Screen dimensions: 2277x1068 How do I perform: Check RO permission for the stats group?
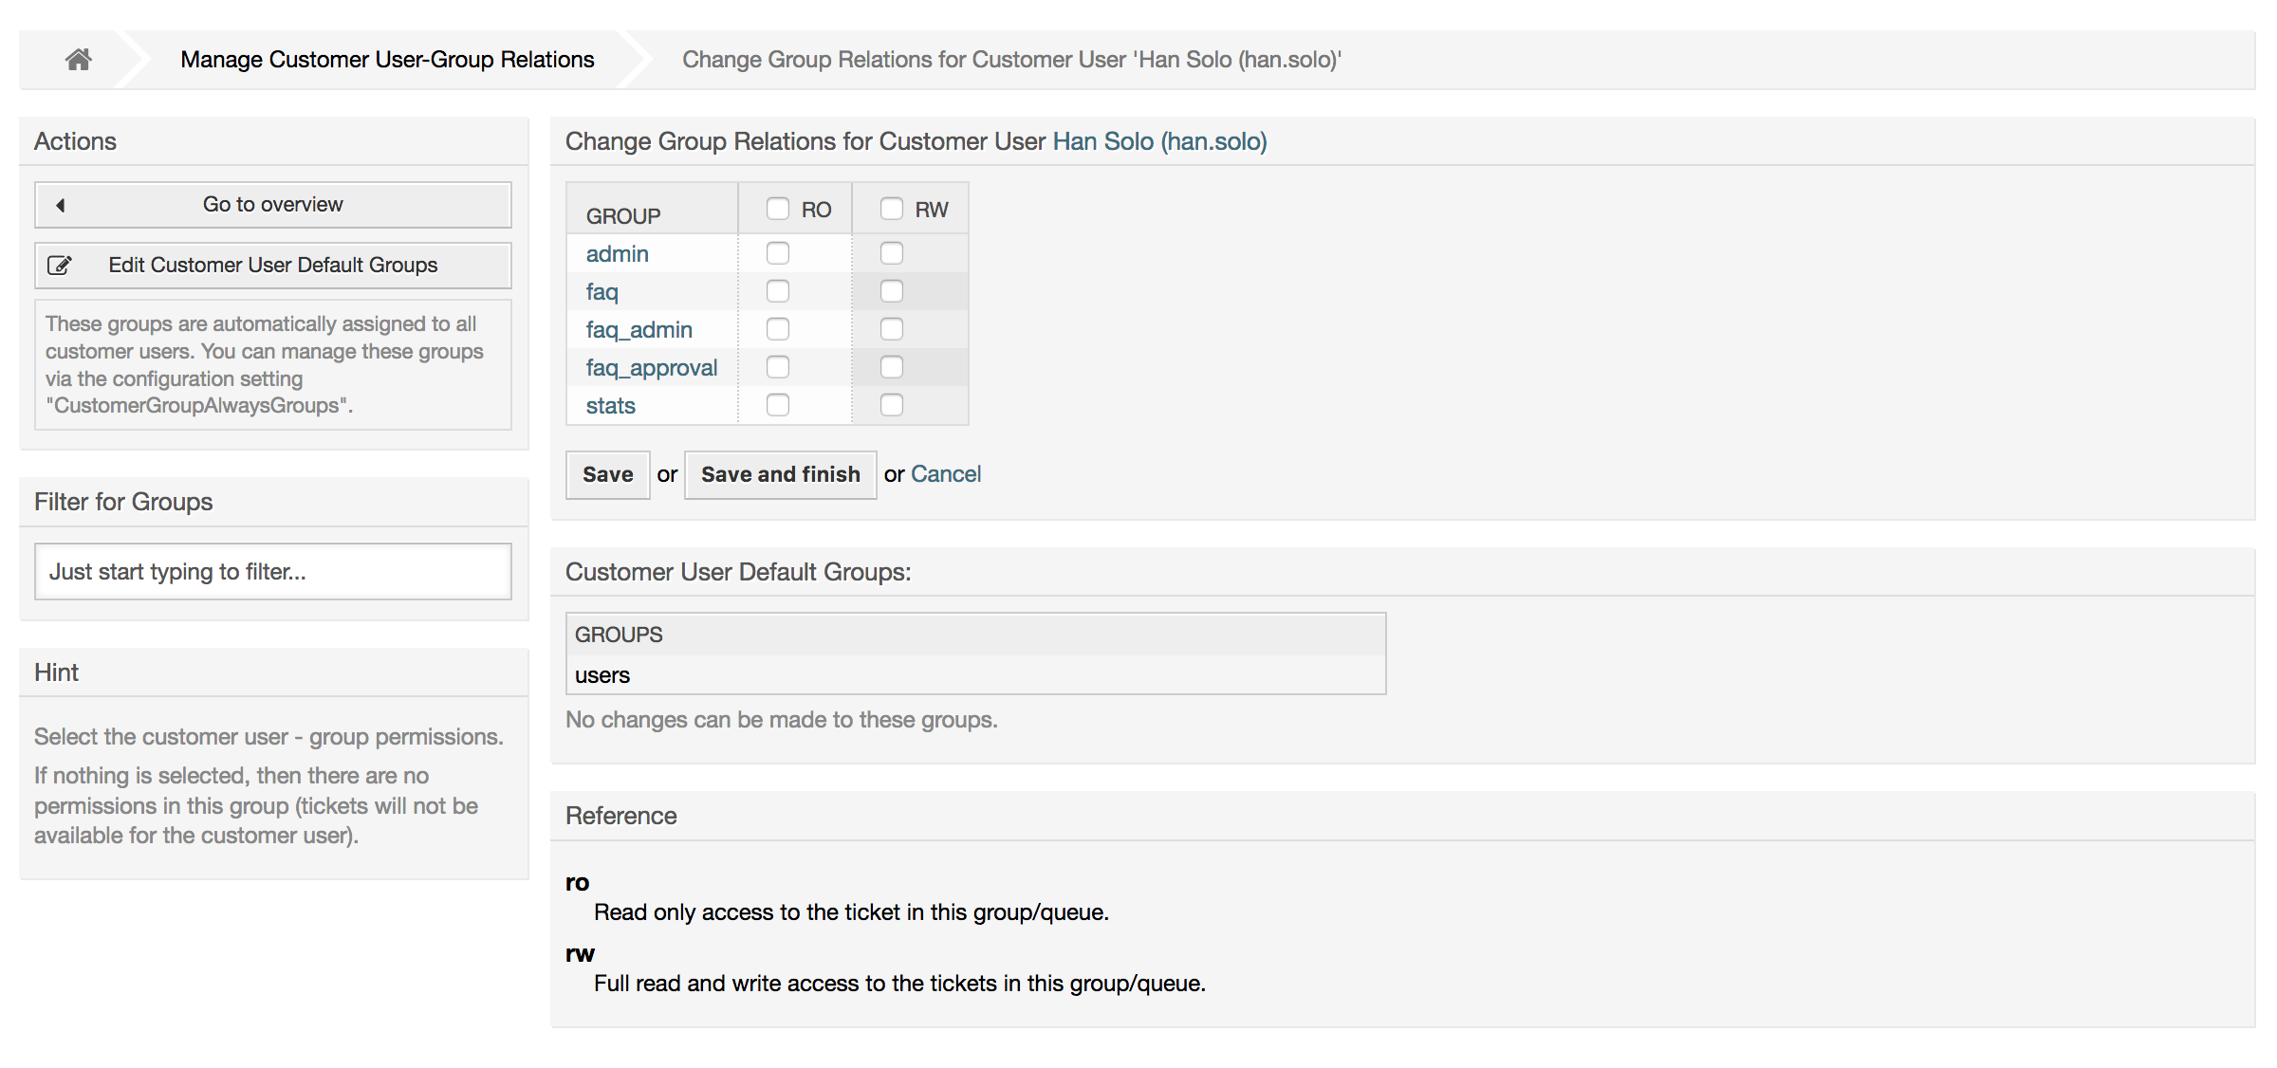coord(779,404)
